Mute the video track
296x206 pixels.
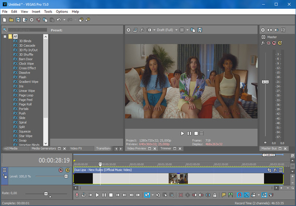60,170
